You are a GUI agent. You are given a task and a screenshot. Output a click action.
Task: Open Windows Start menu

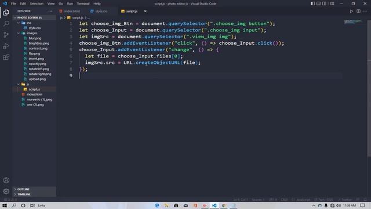pos(5,206)
